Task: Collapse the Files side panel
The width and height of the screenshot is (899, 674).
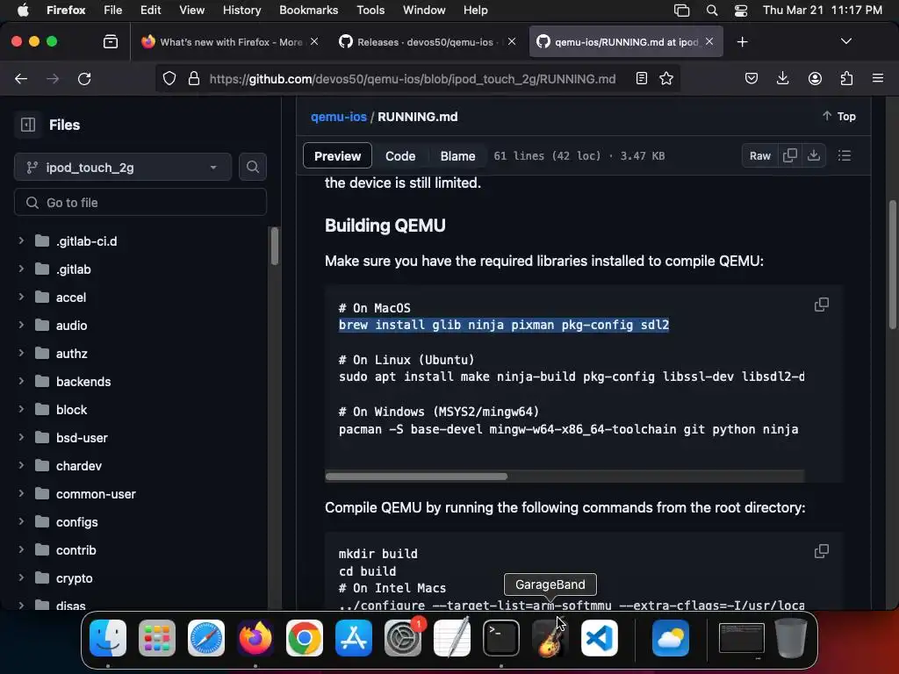Action: tap(28, 125)
